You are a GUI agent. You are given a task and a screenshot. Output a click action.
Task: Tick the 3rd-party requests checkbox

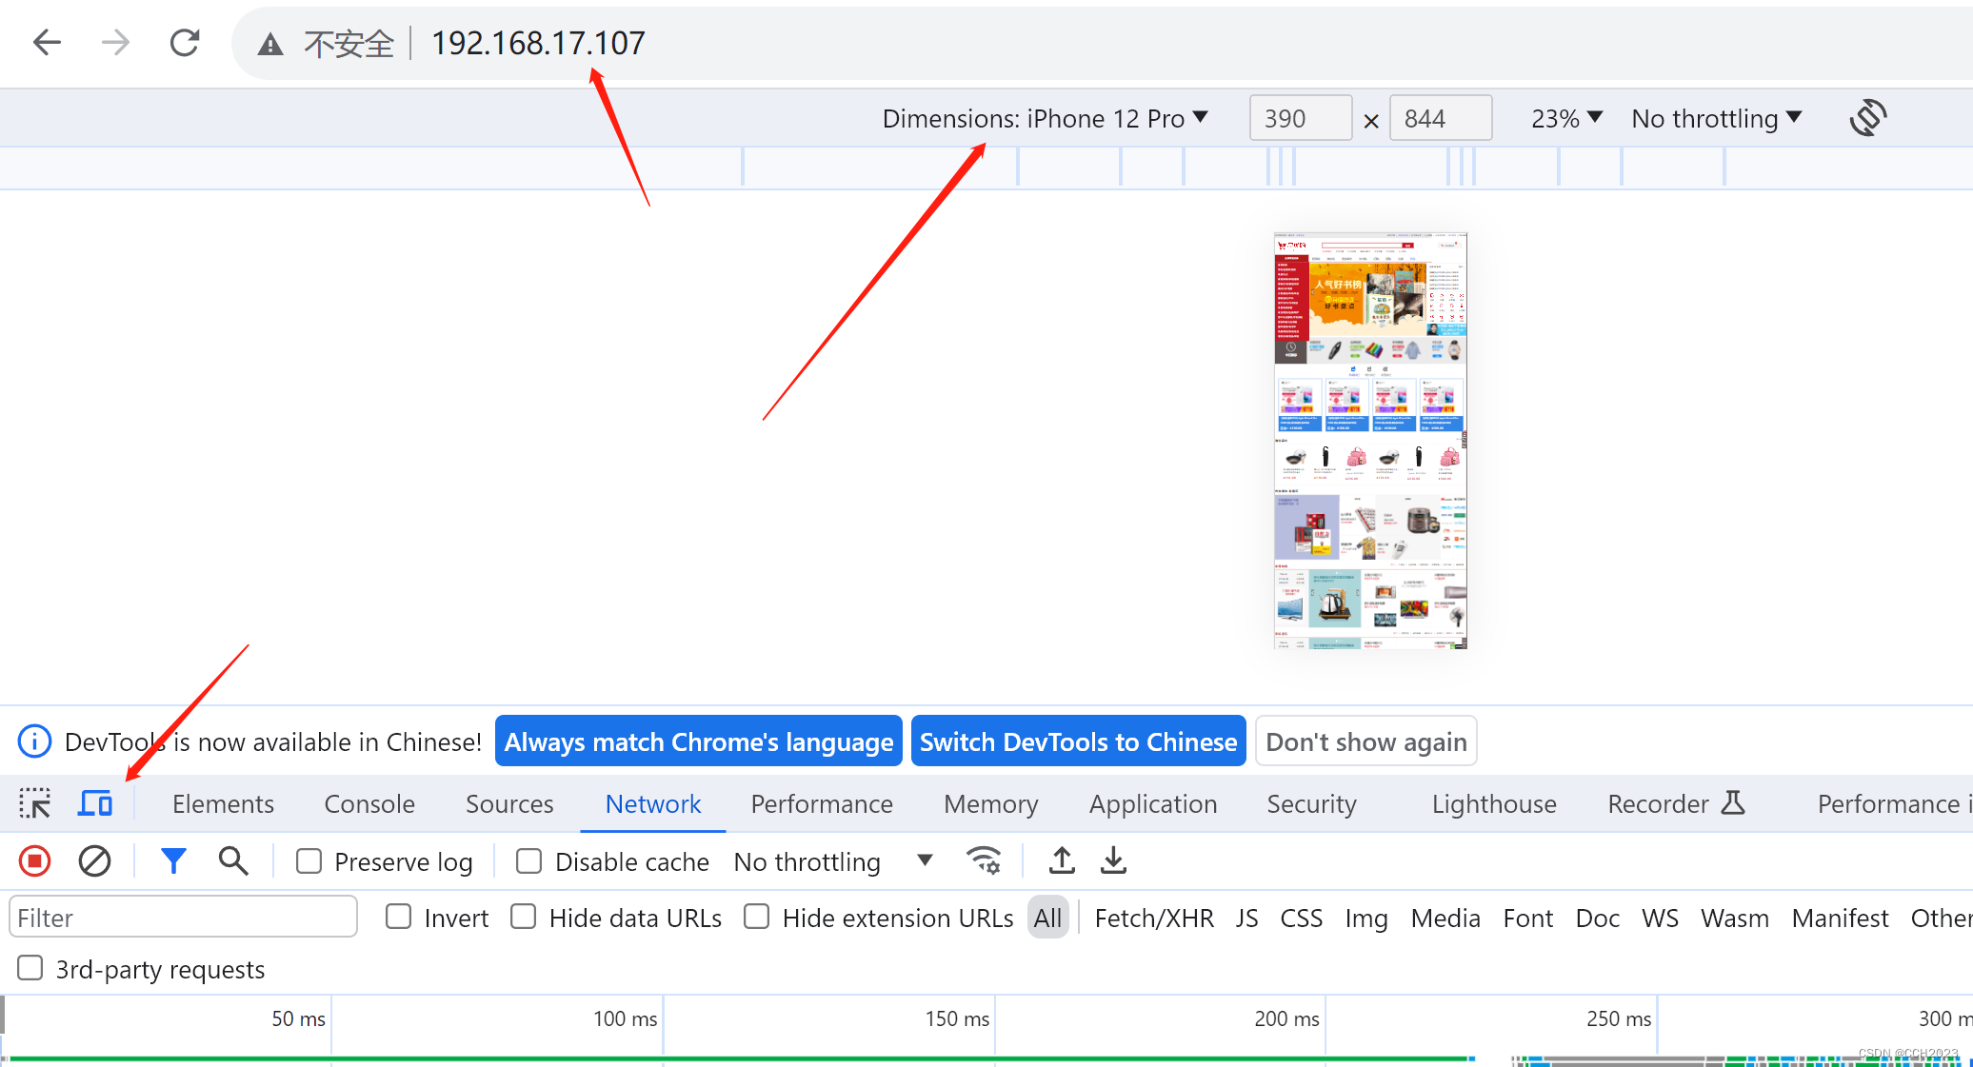(30, 968)
